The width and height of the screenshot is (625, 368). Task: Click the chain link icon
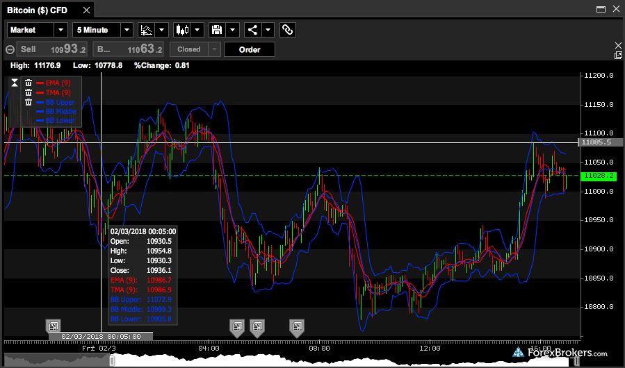(x=287, y=30)
